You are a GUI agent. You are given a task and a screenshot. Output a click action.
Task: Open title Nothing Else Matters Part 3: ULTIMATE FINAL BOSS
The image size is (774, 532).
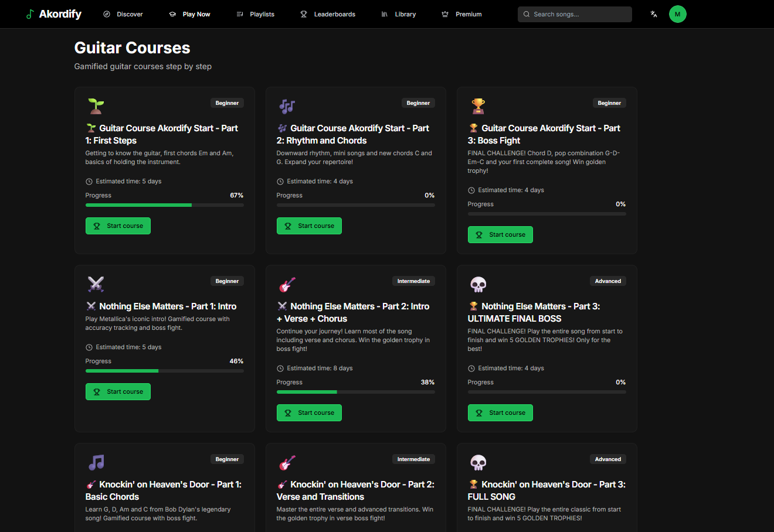click(x=534, y=312)
